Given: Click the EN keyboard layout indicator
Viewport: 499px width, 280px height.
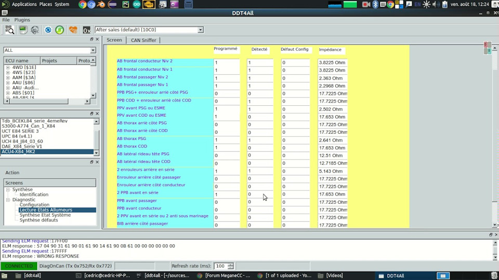Looking at the screenshot, I should point(417,5).
